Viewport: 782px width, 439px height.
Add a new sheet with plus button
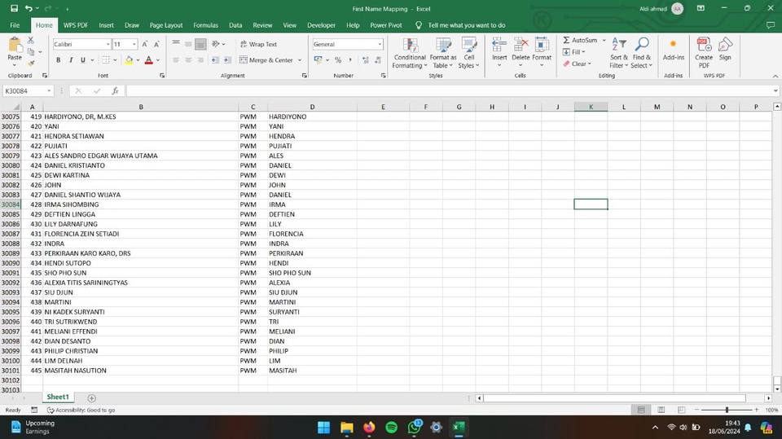[92, 398]
